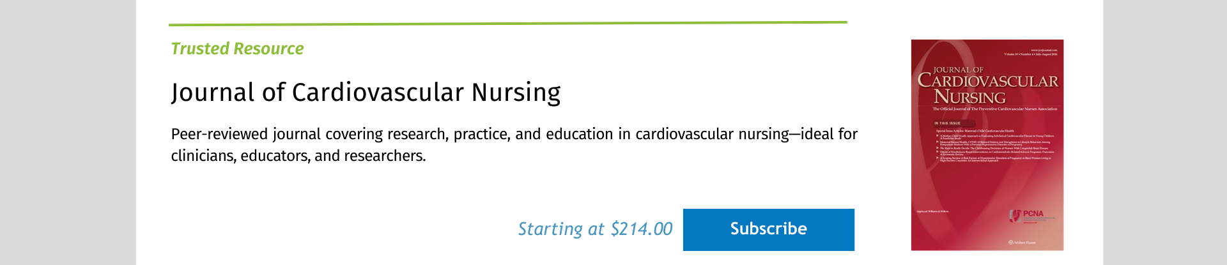Click the 'JOURNAL OF' small text on cover

pyautogui.click(x=958, y=70)
